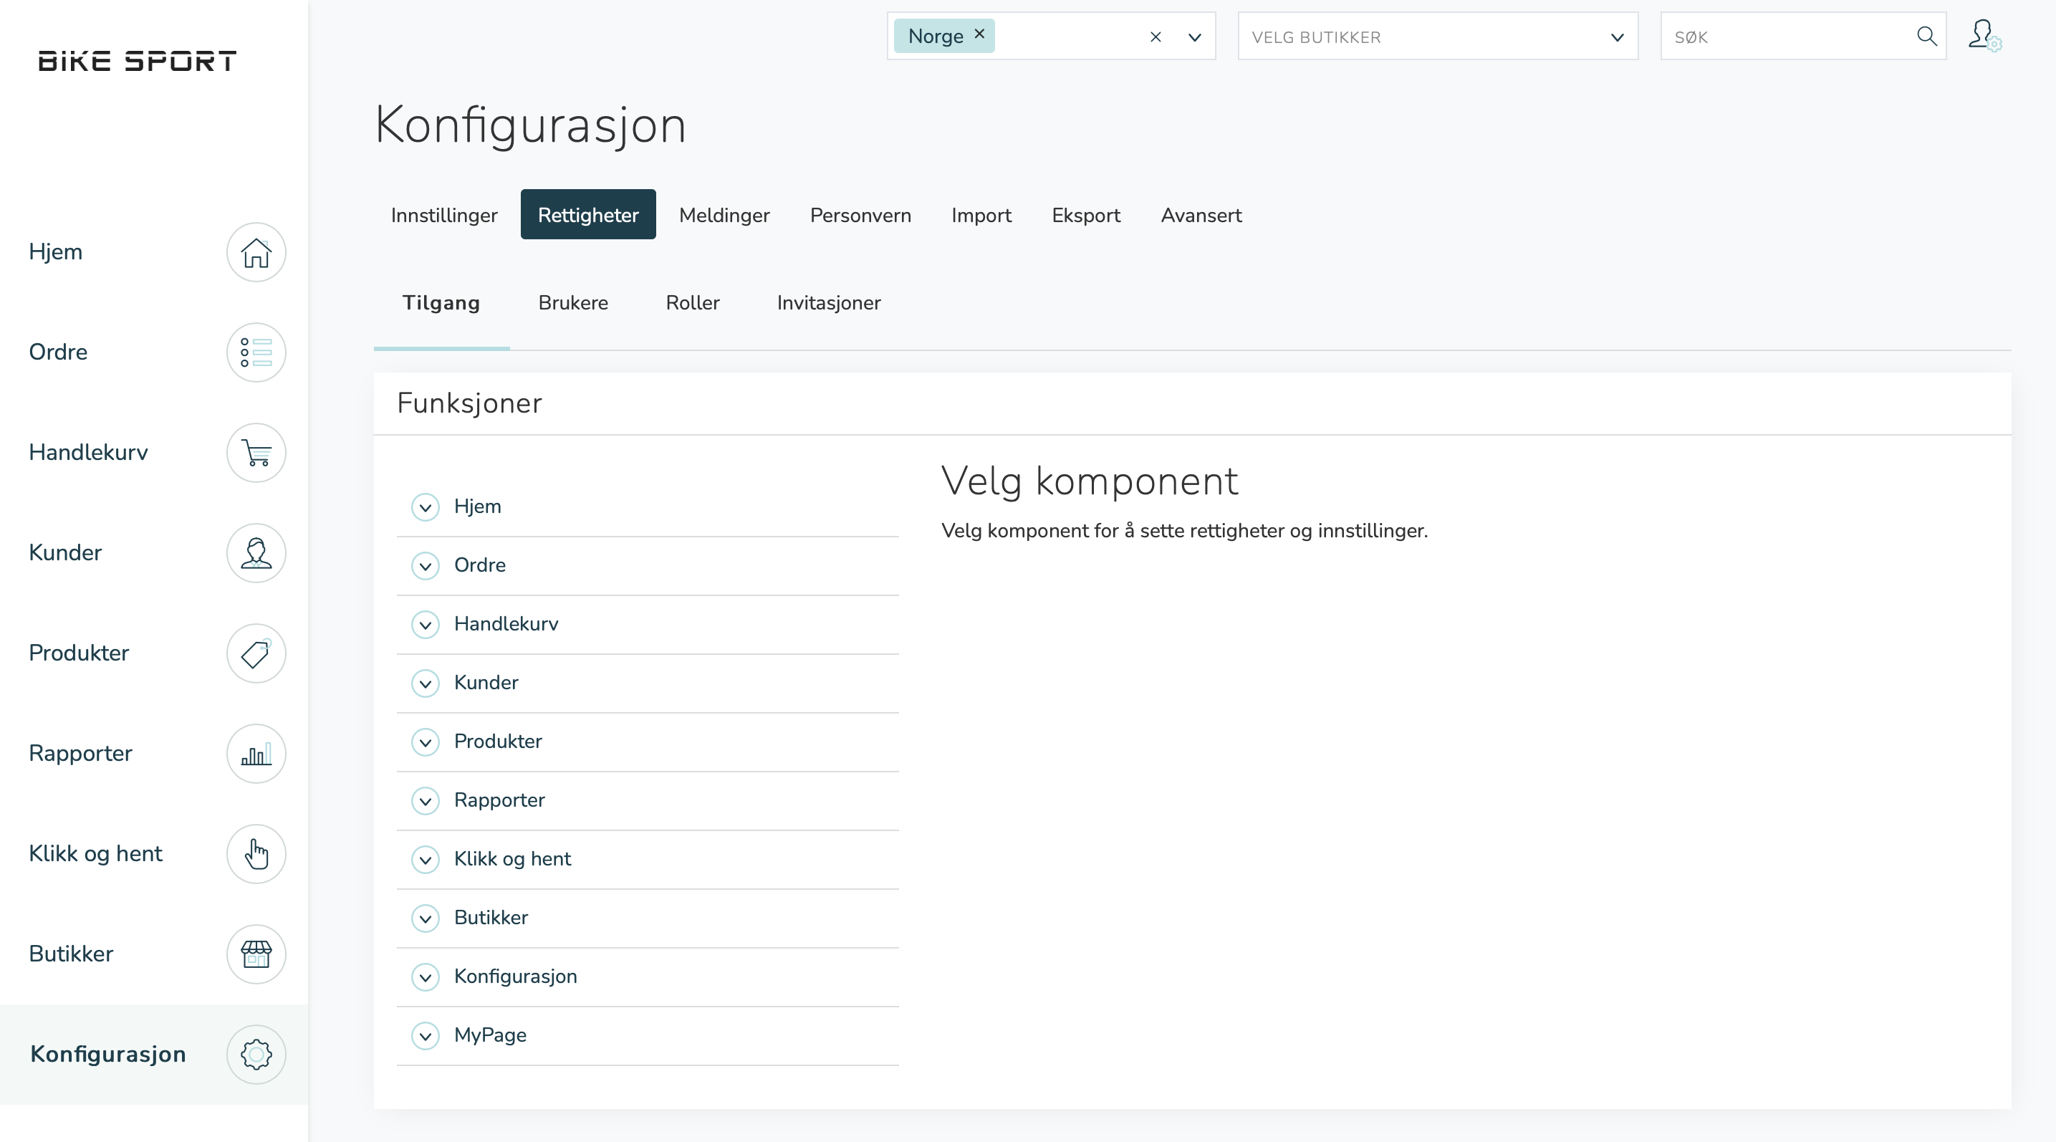The width and height of the screenshot is (2056, 1142).
Task: Open the Velg butikker dropdown
Action: (x=1438, y=37)
